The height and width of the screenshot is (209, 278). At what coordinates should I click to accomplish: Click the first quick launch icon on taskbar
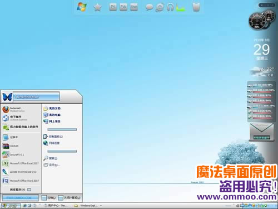pyautogui.click(x=25, y=206)
